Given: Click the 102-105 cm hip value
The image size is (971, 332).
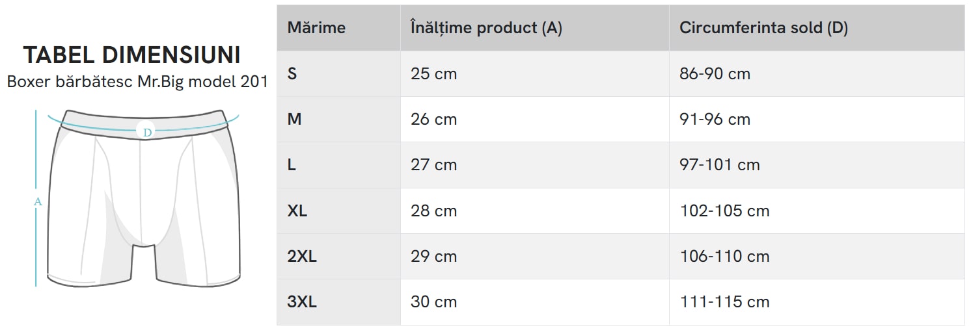Looking at the screenshot, I should coord(724,211).
